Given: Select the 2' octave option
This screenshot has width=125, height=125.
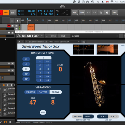Looking at the screenshot, I should click(x=26, y=59).
